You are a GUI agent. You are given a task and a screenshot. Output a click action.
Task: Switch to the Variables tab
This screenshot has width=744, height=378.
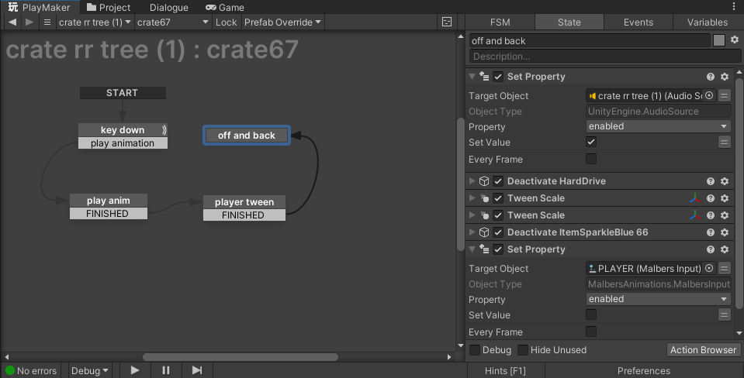(x=707, y=22)
